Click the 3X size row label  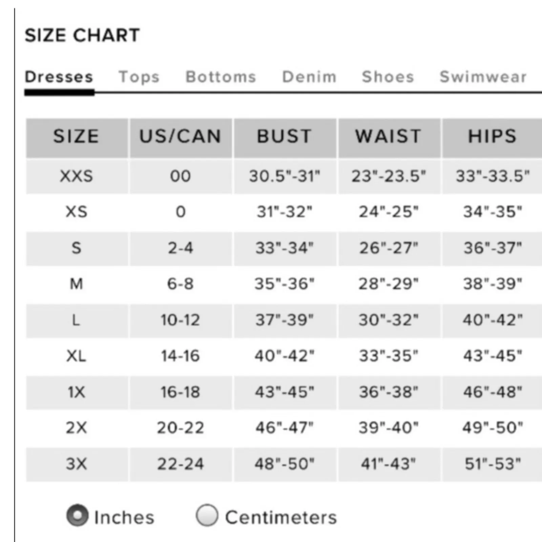[x=77, y=464]
